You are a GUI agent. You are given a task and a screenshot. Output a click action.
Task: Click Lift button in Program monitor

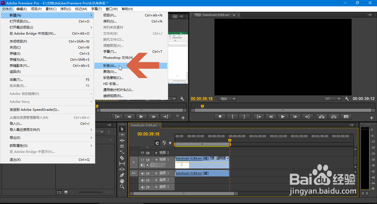tap(322, 117)
